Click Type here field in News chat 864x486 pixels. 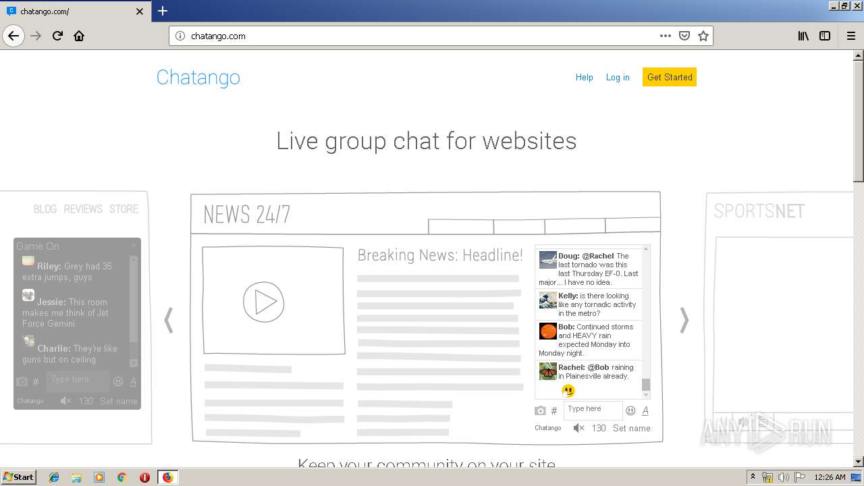click(x=593, y=409)
